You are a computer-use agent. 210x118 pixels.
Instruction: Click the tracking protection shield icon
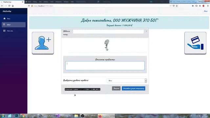click(x=29, y=6)
